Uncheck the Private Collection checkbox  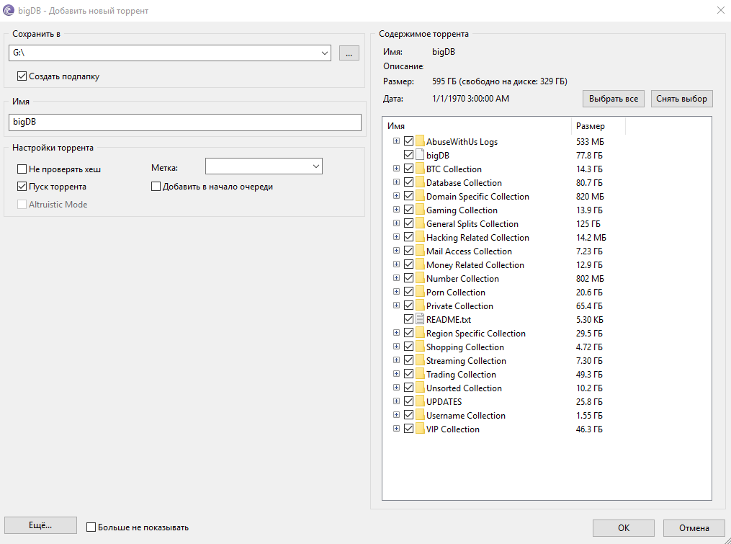point(408,306)
